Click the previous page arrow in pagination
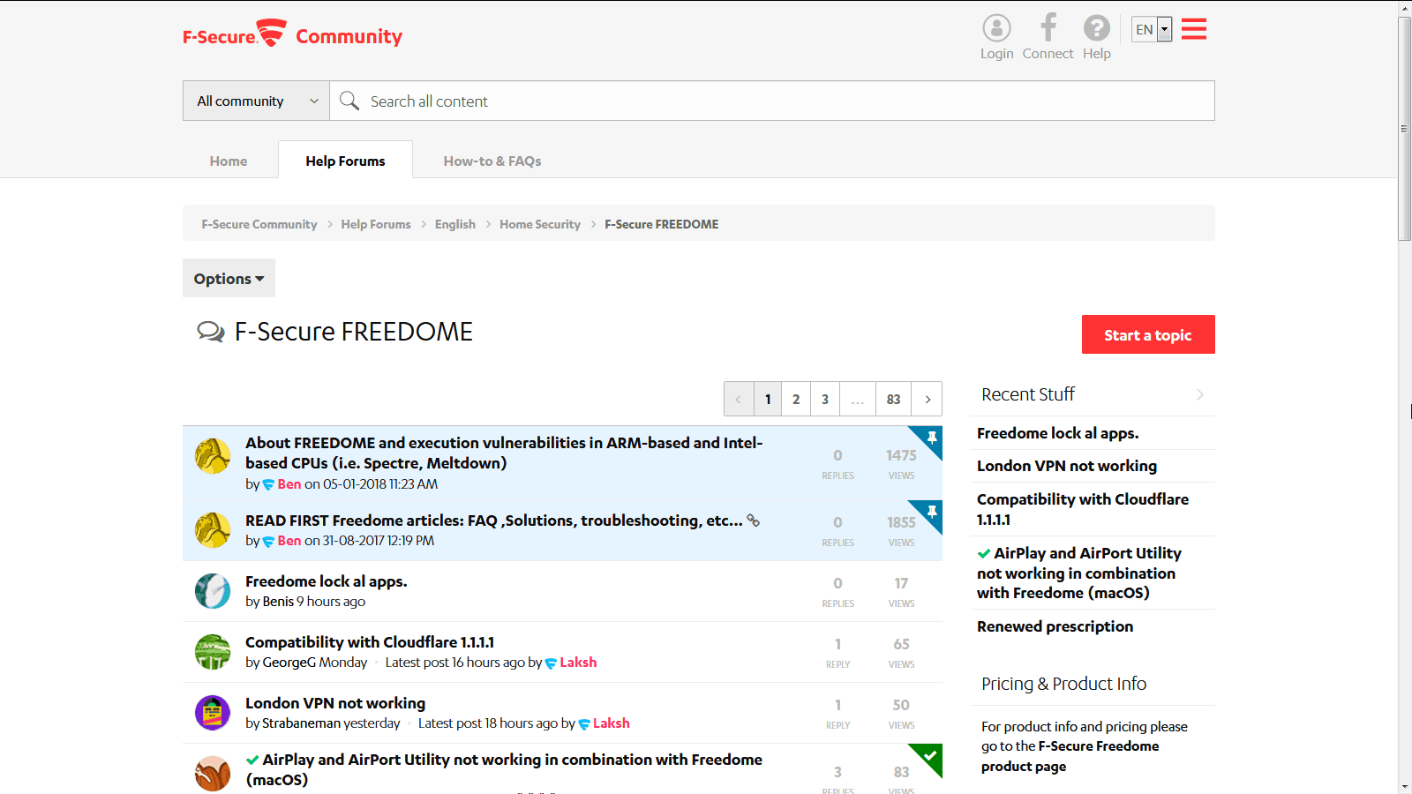Image resolution: width=1412 pixels, height=794 pixels. tap(739, 399)
